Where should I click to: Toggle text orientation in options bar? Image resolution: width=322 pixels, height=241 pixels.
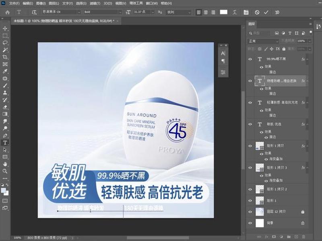pos(34,12)
